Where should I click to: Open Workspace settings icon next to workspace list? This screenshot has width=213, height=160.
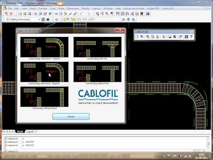[x=43, y=19]
